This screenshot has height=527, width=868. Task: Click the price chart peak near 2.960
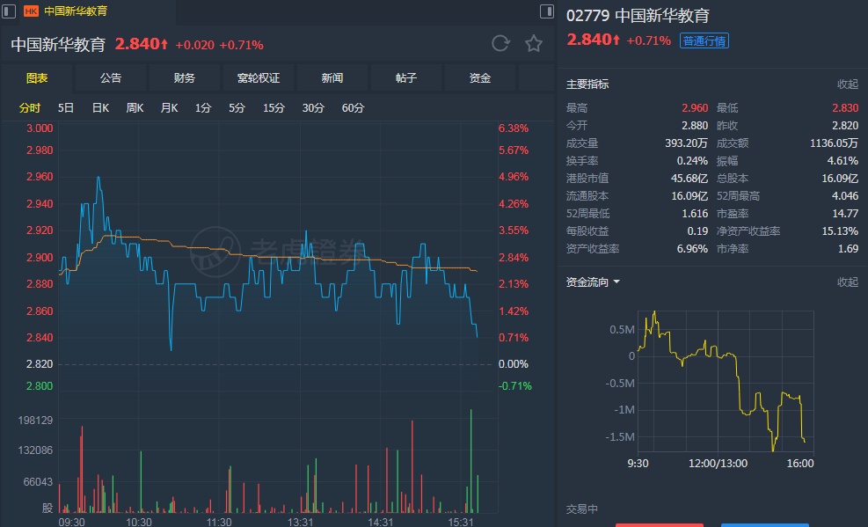click(x=98, y=178)
